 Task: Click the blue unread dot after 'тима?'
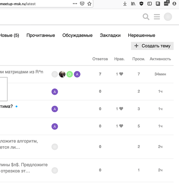(16, 106)
